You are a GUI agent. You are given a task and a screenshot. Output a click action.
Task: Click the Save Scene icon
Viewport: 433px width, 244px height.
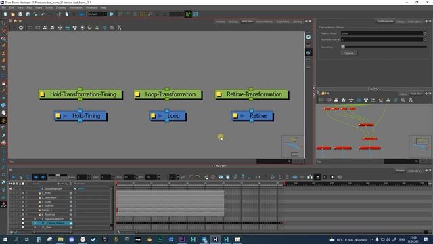(20, 14)
